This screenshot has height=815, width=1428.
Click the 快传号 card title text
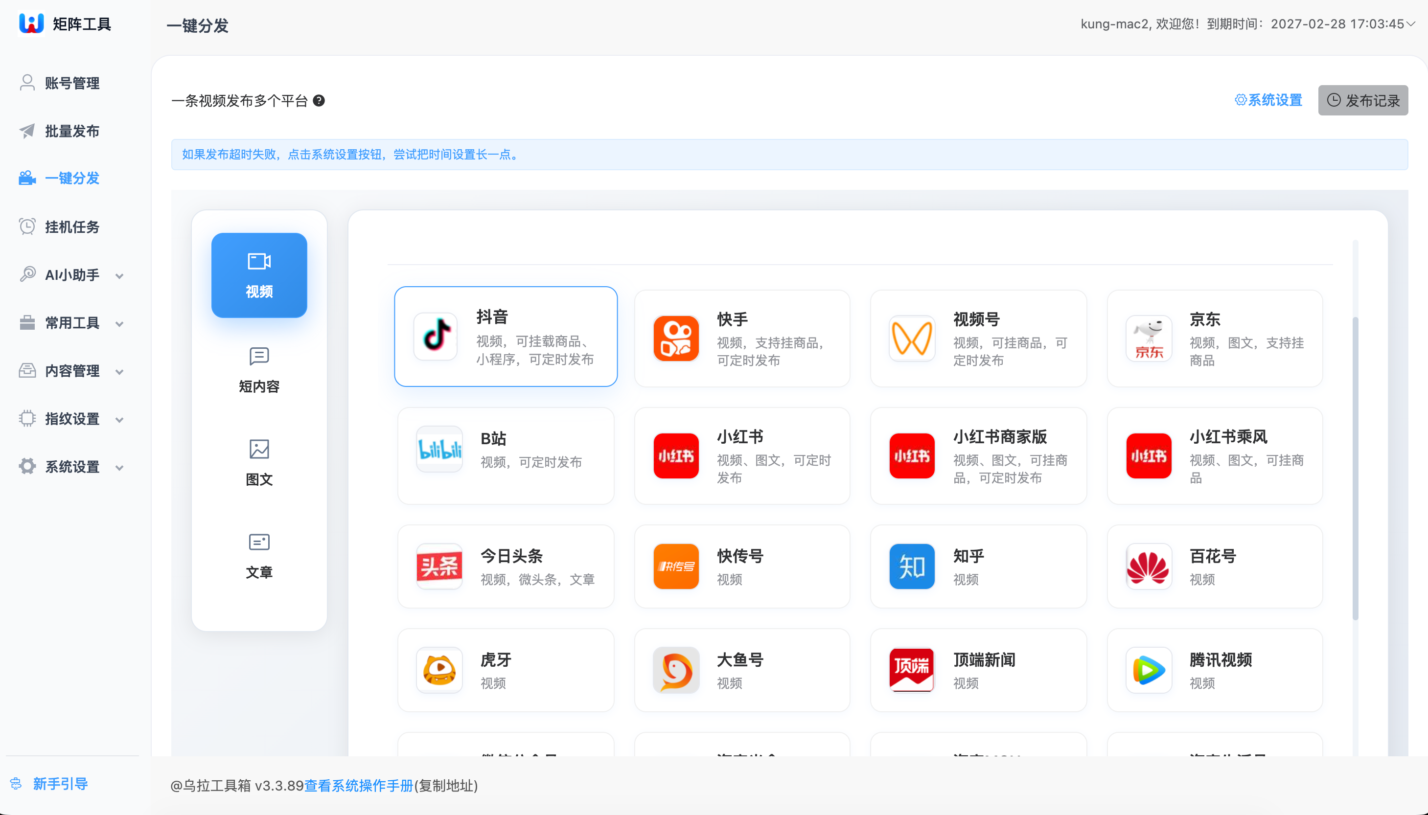pos(740,556)
